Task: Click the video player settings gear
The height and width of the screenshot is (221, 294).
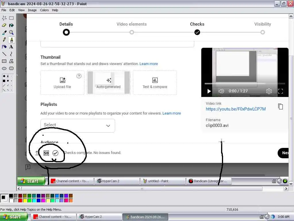Action: point(269,91)
